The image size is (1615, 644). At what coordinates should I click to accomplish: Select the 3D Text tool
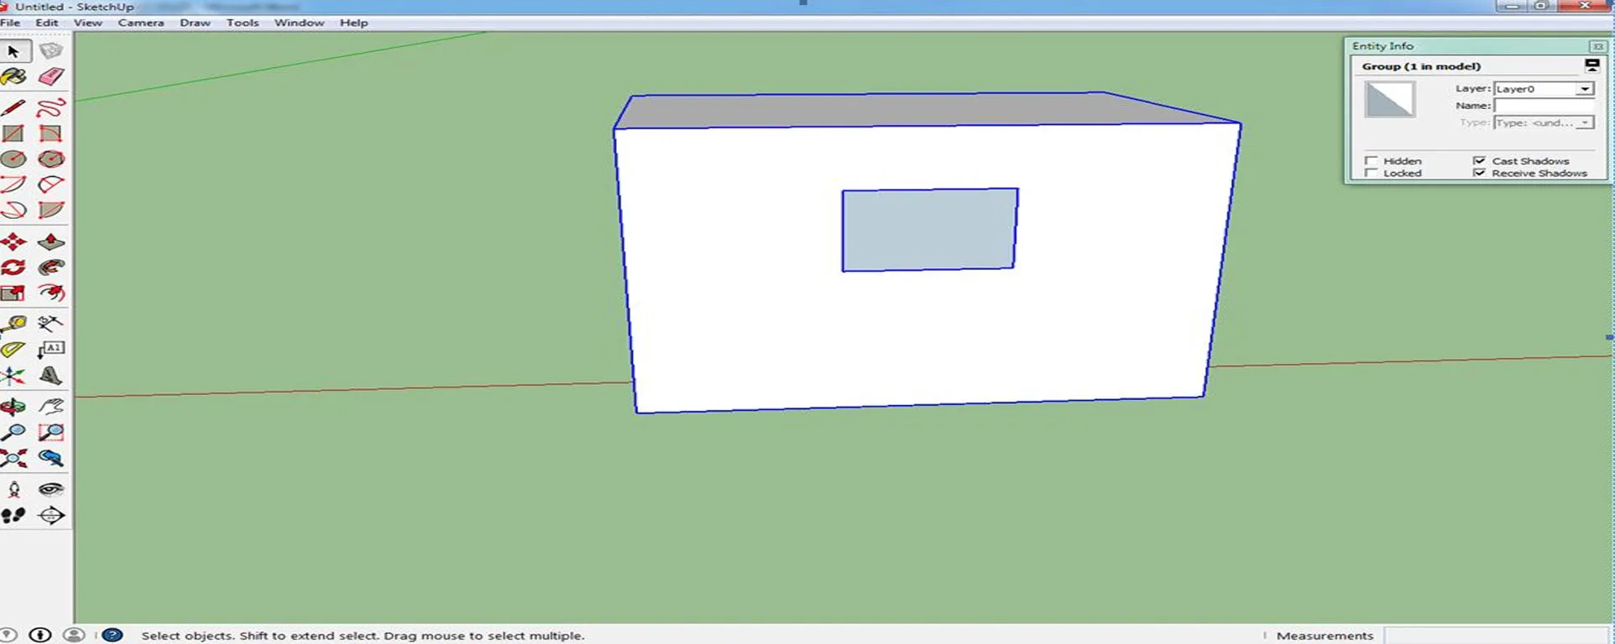click(51, 375)
